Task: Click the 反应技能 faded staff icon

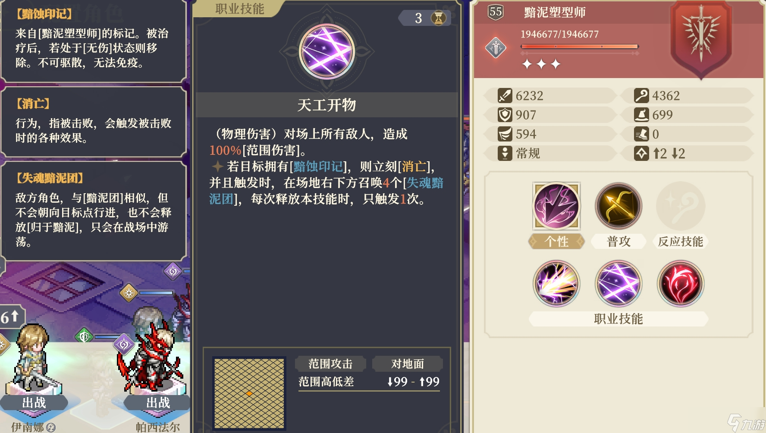Action: tap(680, 206)
